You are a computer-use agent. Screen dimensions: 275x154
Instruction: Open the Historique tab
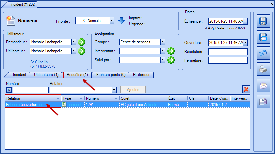pyautogui.click(x=142, y=75)
